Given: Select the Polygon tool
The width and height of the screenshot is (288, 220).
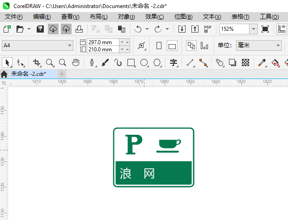Looking at the screenshot, I should coord(157,63).
